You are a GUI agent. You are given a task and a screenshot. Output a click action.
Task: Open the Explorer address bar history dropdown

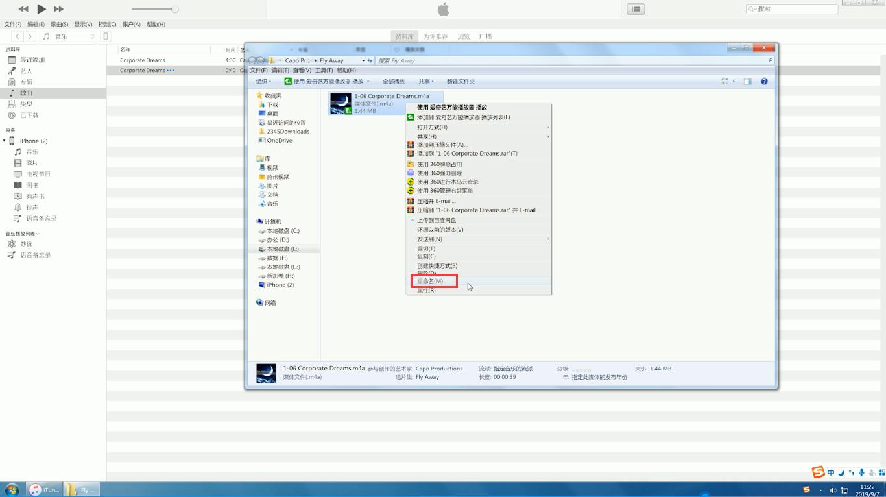coord(363,60)
